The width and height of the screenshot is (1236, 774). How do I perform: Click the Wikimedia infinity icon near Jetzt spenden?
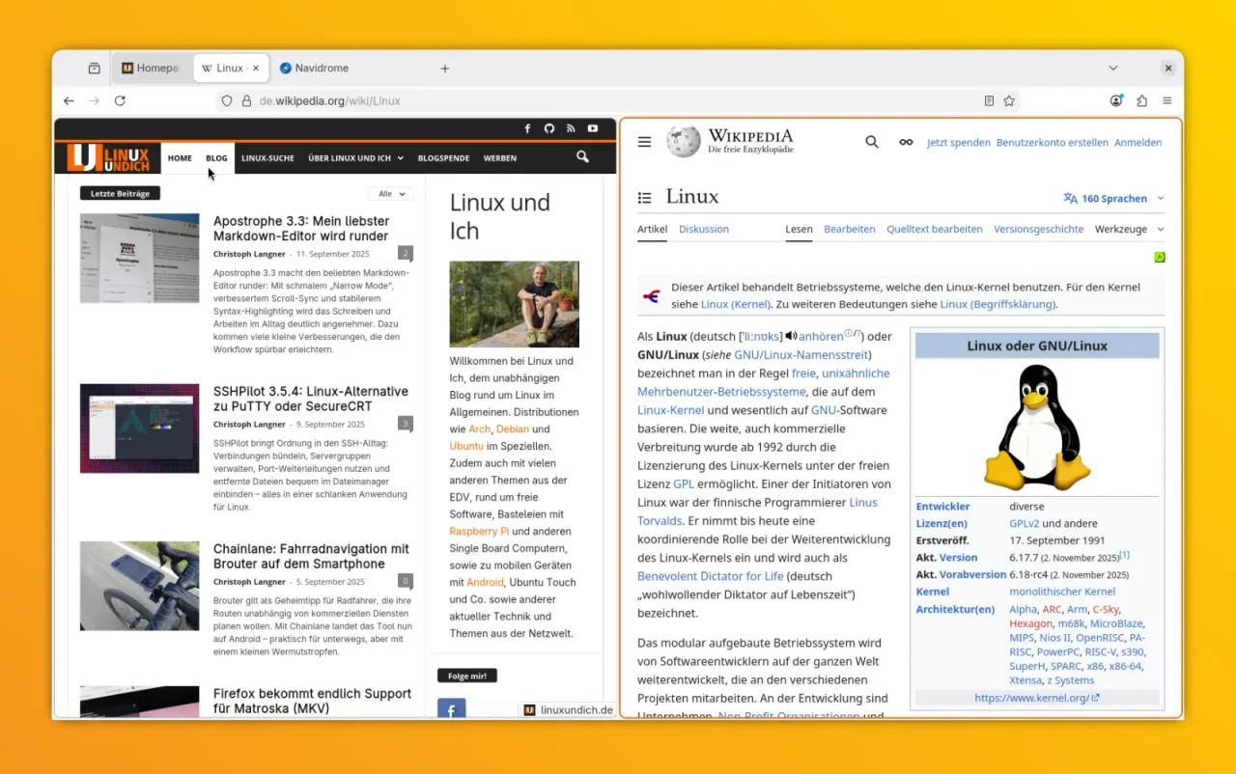click(906, 141)
